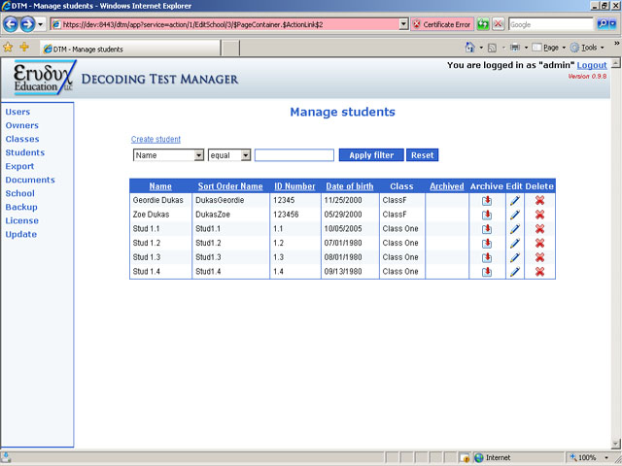Image resolution: width=622 pixels, height=466 pixels.
Task: Delete student Zoe Dukas
Action: coord(539,215)
